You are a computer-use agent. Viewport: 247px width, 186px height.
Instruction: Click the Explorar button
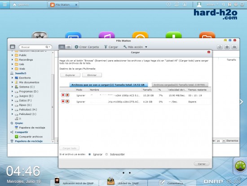70,75
